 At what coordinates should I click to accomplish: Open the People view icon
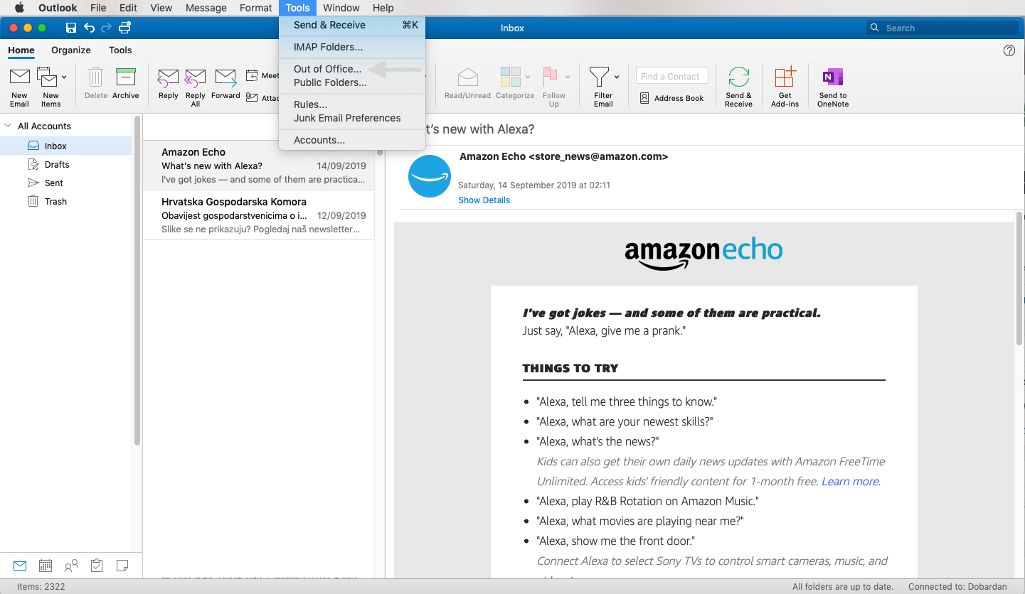(71, 566)
